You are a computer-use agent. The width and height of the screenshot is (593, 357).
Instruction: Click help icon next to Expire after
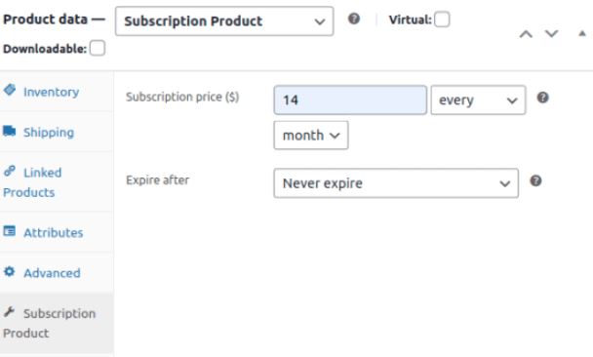pyautogui.click(x=535, y=180)
